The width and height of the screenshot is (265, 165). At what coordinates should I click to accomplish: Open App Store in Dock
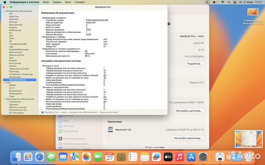pos(191,157)
